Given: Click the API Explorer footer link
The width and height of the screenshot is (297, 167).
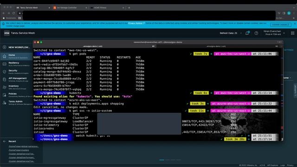Looking at the screenshot, I should pyautogui.click(x=272, y=165).
